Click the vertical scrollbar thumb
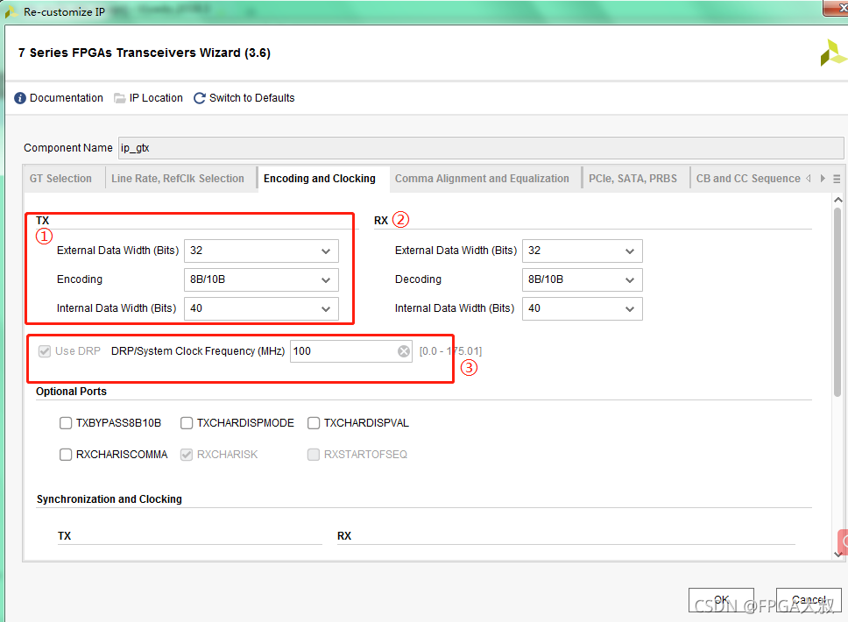Image resolution: width=848 pixels, height=622 pixels. pos(837,303)
